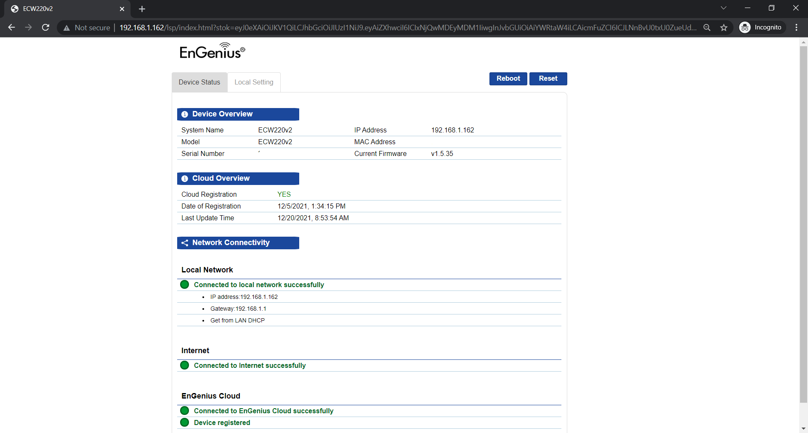Click the Cloud Overview header

238,179
